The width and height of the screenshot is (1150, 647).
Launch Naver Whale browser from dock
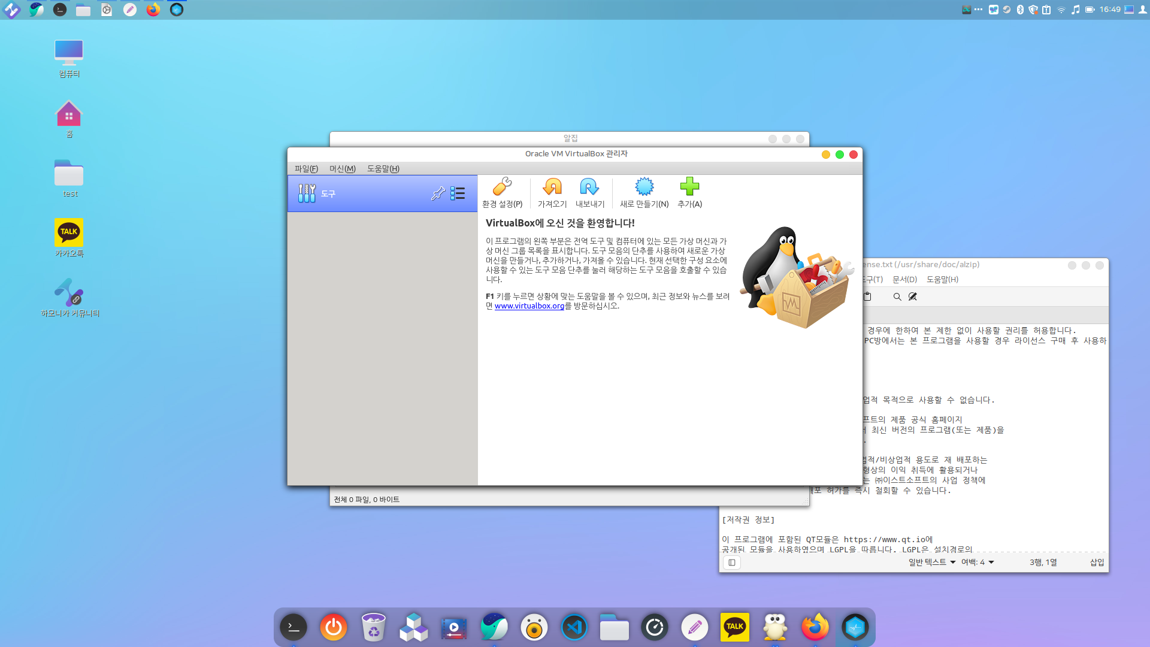tap(494, 627)
